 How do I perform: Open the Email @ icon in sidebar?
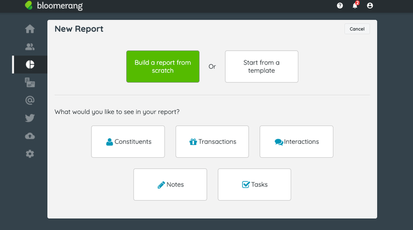tap(30, 100)
